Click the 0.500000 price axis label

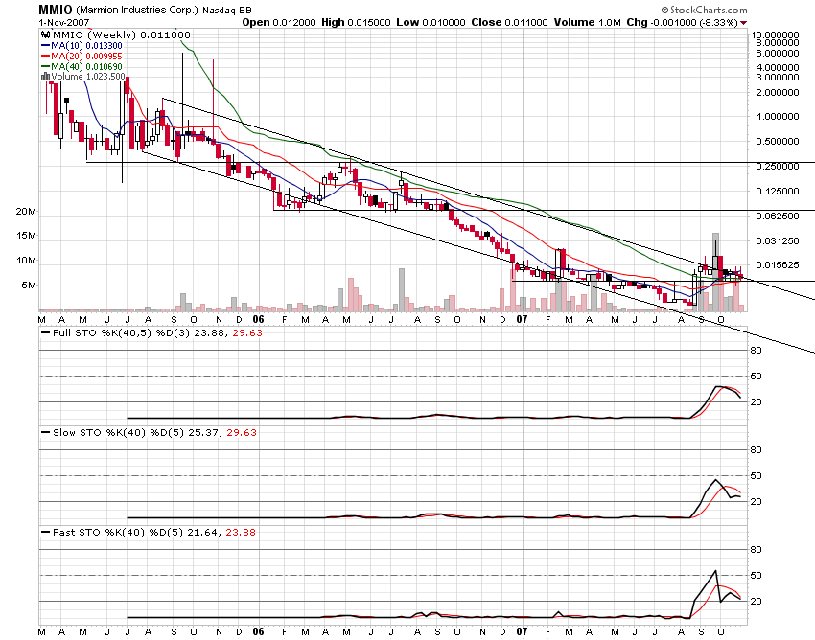(x=777, y=141)
